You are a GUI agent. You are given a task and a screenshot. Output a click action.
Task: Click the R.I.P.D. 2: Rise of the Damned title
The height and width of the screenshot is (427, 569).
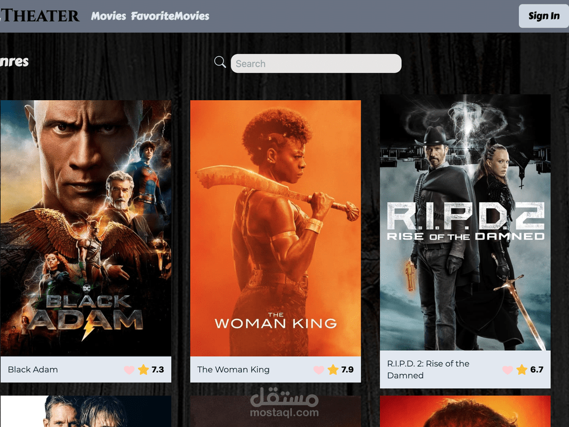tap(428, 369)
